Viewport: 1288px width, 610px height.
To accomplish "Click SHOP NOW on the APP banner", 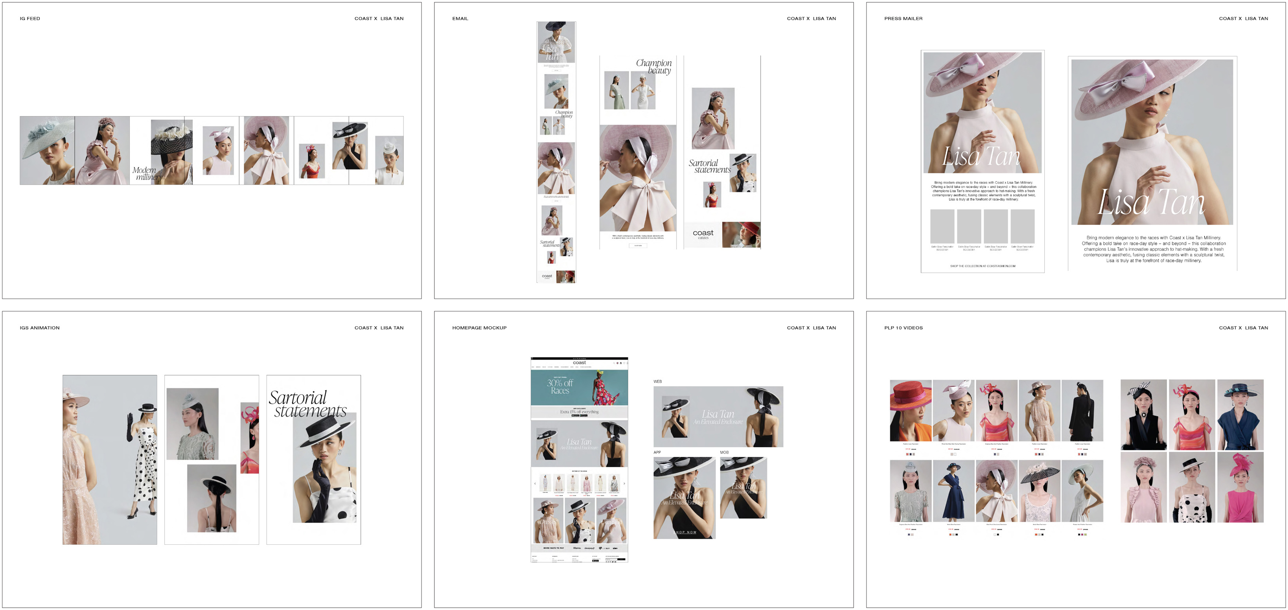I will tap(684, 532).
